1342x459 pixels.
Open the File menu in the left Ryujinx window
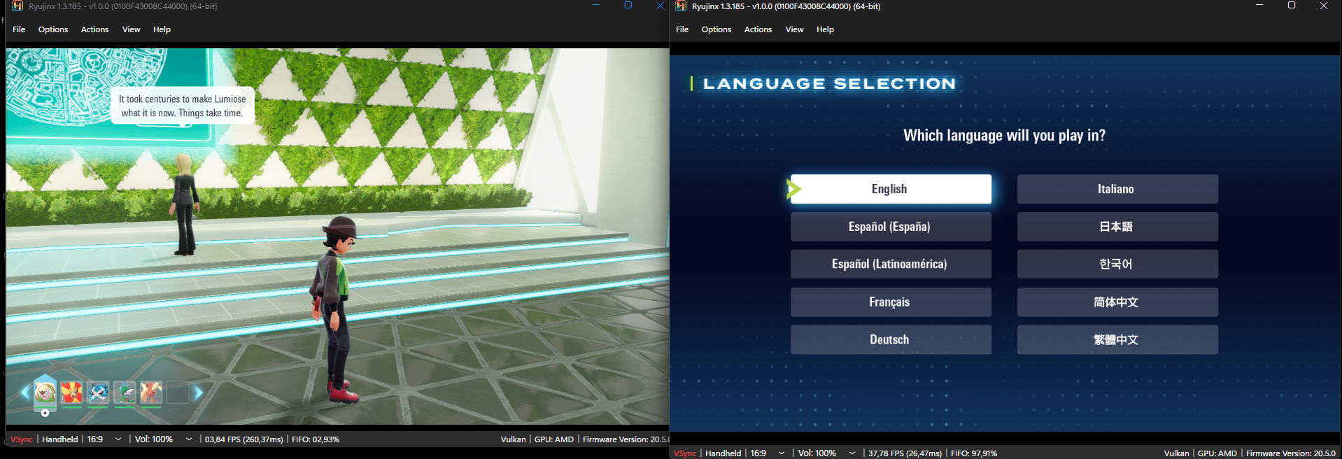(x=19, y=29)
